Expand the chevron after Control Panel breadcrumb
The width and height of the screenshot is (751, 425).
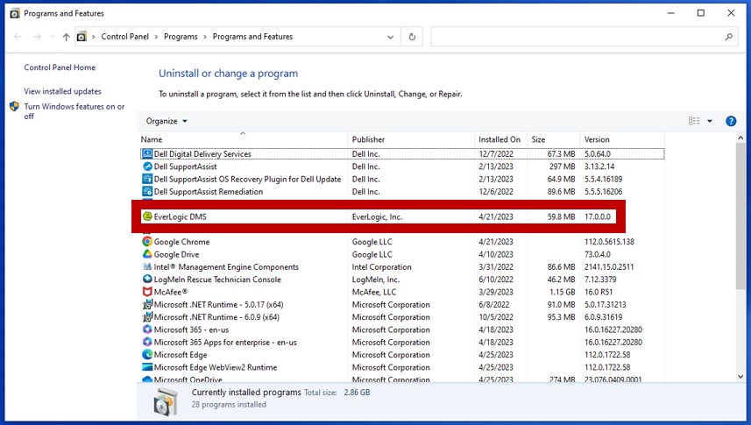pyautogui.click(x=156, y=37)
